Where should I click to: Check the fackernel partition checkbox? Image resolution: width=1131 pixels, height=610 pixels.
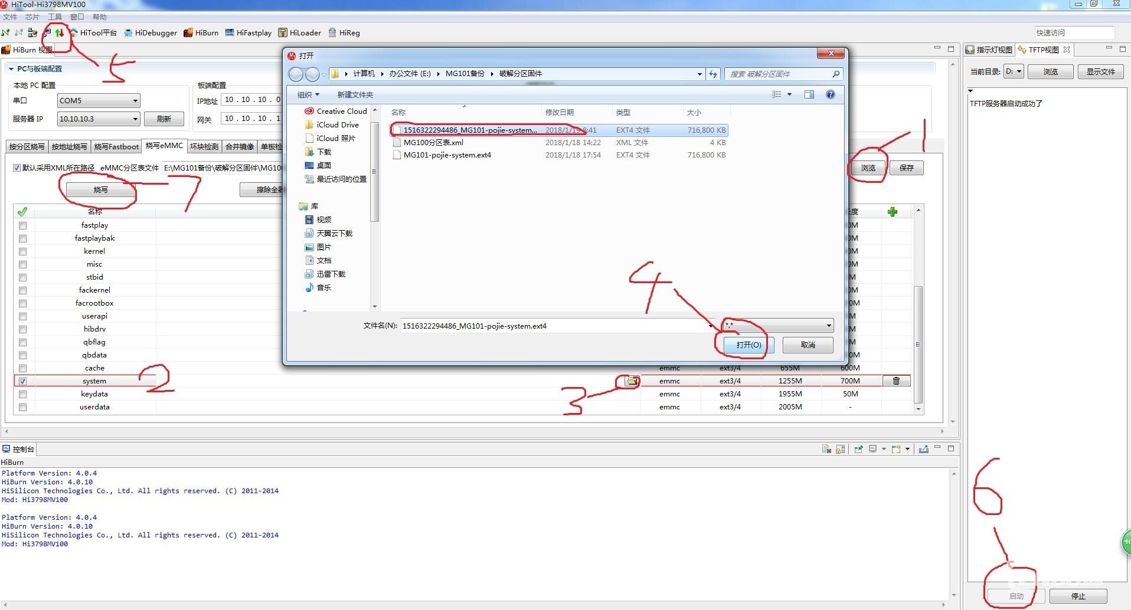(x=22, y=290)
